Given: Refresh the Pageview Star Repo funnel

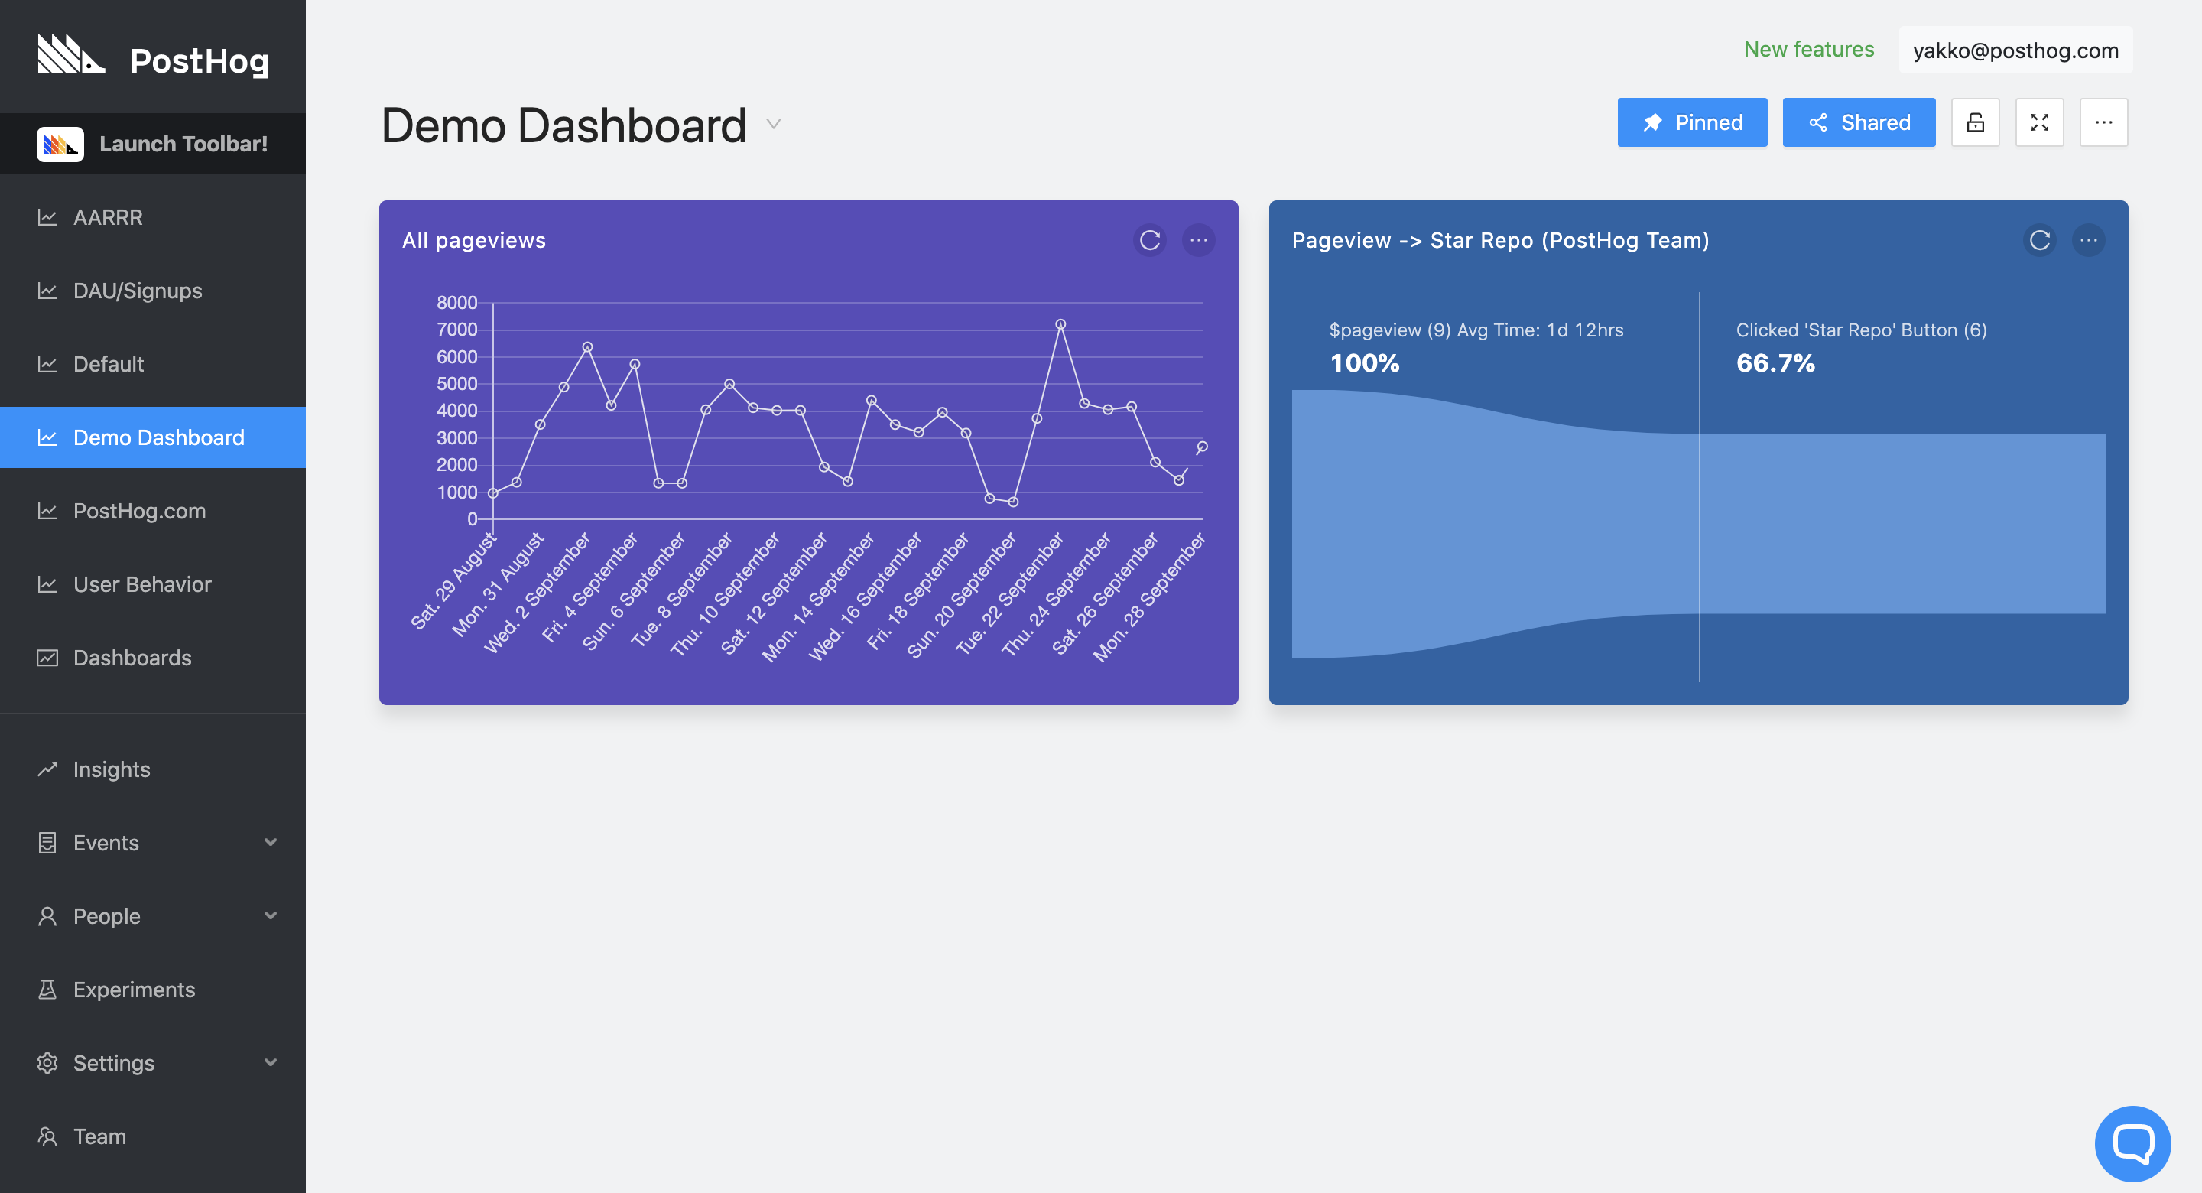Looking at the screenshot, I should pos(2040,240).
